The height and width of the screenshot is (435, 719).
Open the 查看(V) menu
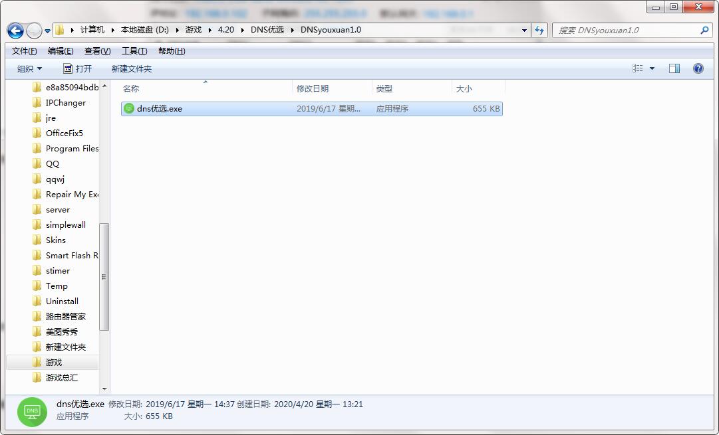click(97, 51)
